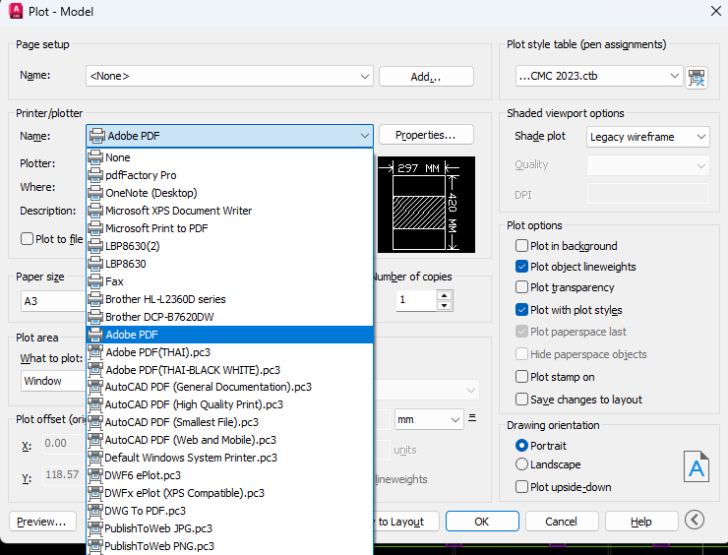Select Brother DCP-B7620DW printer
The width and height of the screenshot is (728, 555).
[x=230, y=316]
